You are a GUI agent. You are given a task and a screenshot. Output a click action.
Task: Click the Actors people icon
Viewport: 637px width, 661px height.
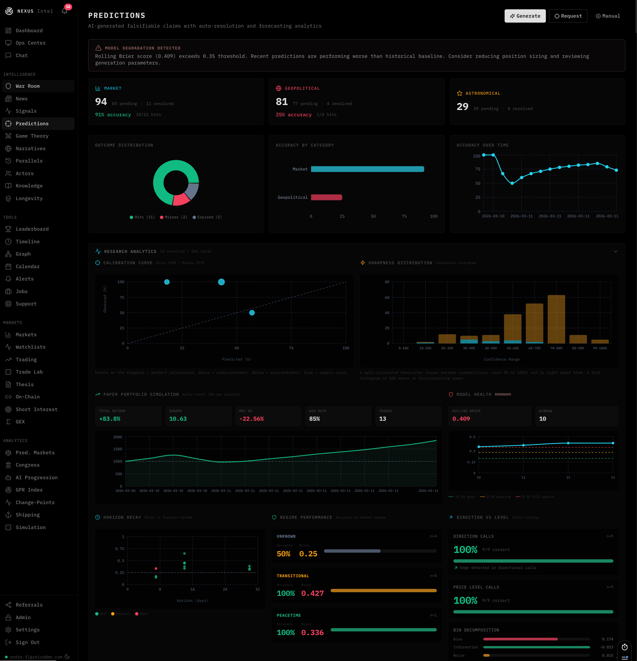(x=8, y=173)
